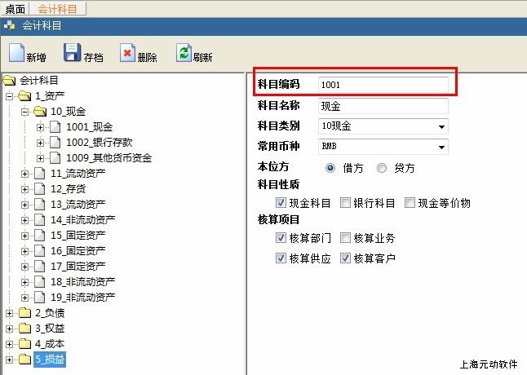Click the 删除 (Delete) toolbar icon
This screenshot has height=375, width=527.
[126, 55]
